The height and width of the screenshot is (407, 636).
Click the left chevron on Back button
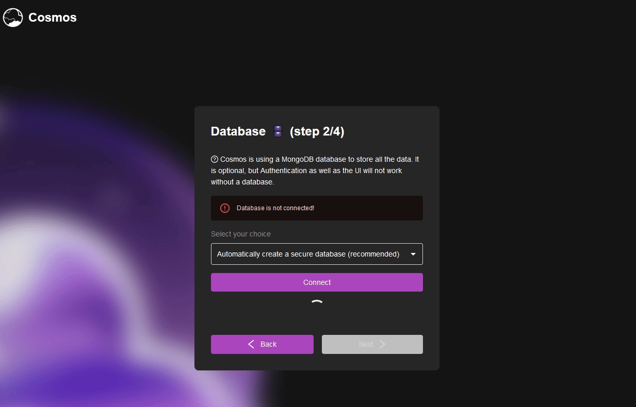(x=251, y=344)
